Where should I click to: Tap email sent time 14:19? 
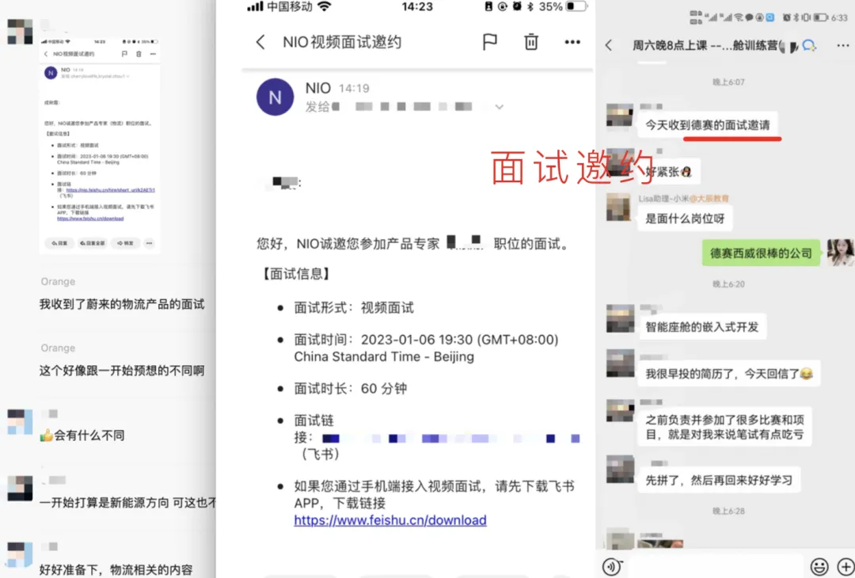tap(354, 89)
